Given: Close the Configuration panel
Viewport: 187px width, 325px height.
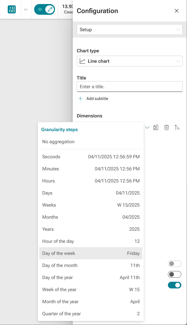Looking at the screenshot, I should point(176,11).
